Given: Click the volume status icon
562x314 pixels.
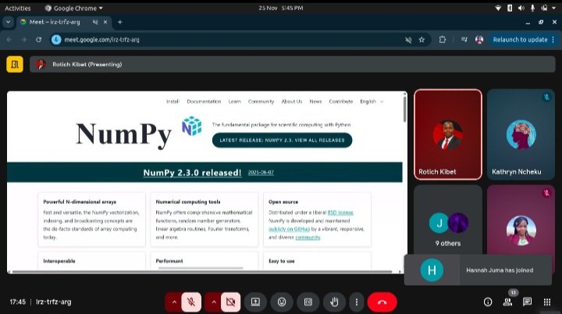Looking at the screenshot, I should [x=521, y=8].
